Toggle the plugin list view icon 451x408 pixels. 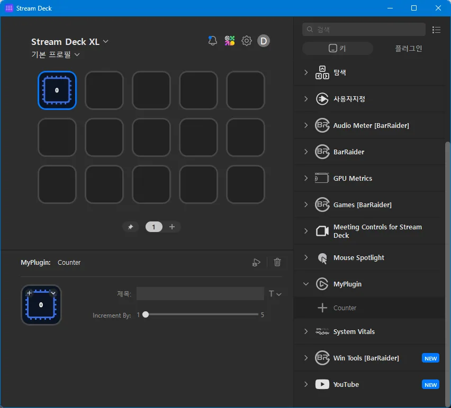[x=436, y=30]
